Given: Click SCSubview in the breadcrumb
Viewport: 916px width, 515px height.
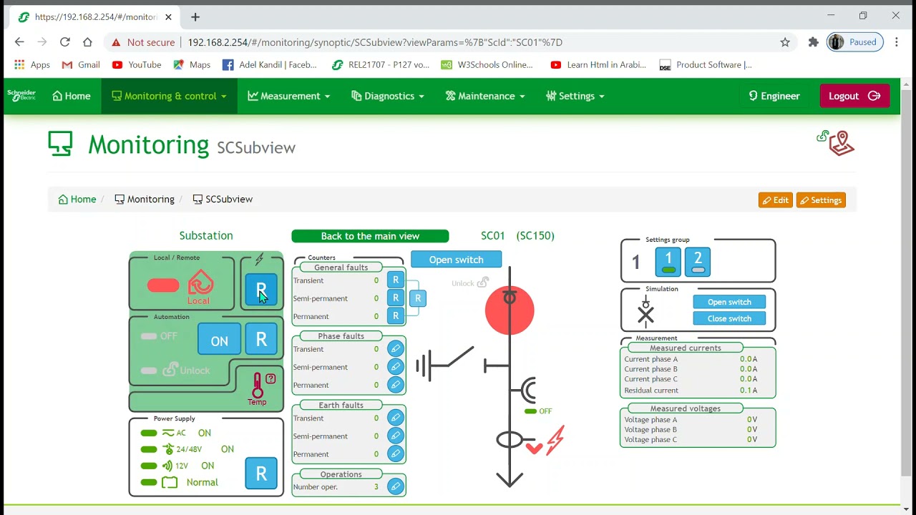Looking at the screenshot, I should coord(223,199).
